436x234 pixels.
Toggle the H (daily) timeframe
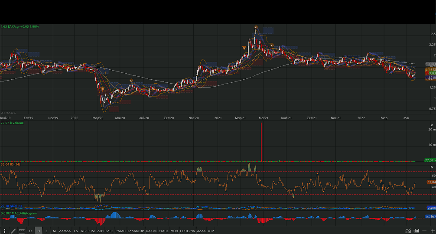[39, 231]
